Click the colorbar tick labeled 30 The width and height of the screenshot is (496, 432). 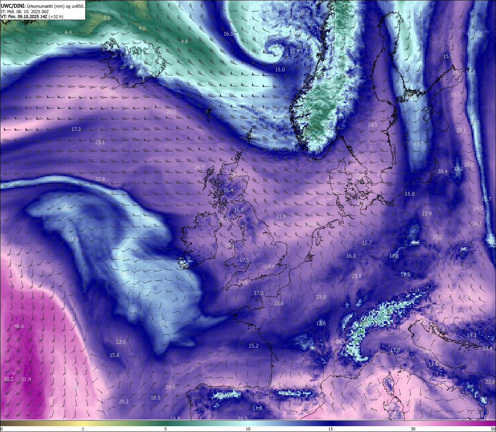[x=413, y=429]
